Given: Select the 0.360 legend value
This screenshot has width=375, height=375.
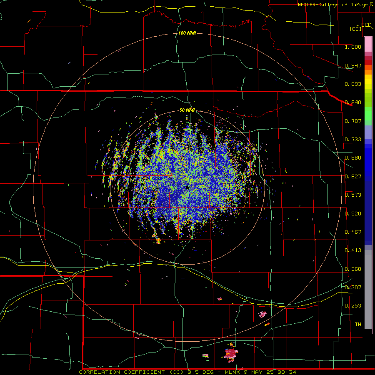Looking at the screenshot, I should (x=353, y=269).
